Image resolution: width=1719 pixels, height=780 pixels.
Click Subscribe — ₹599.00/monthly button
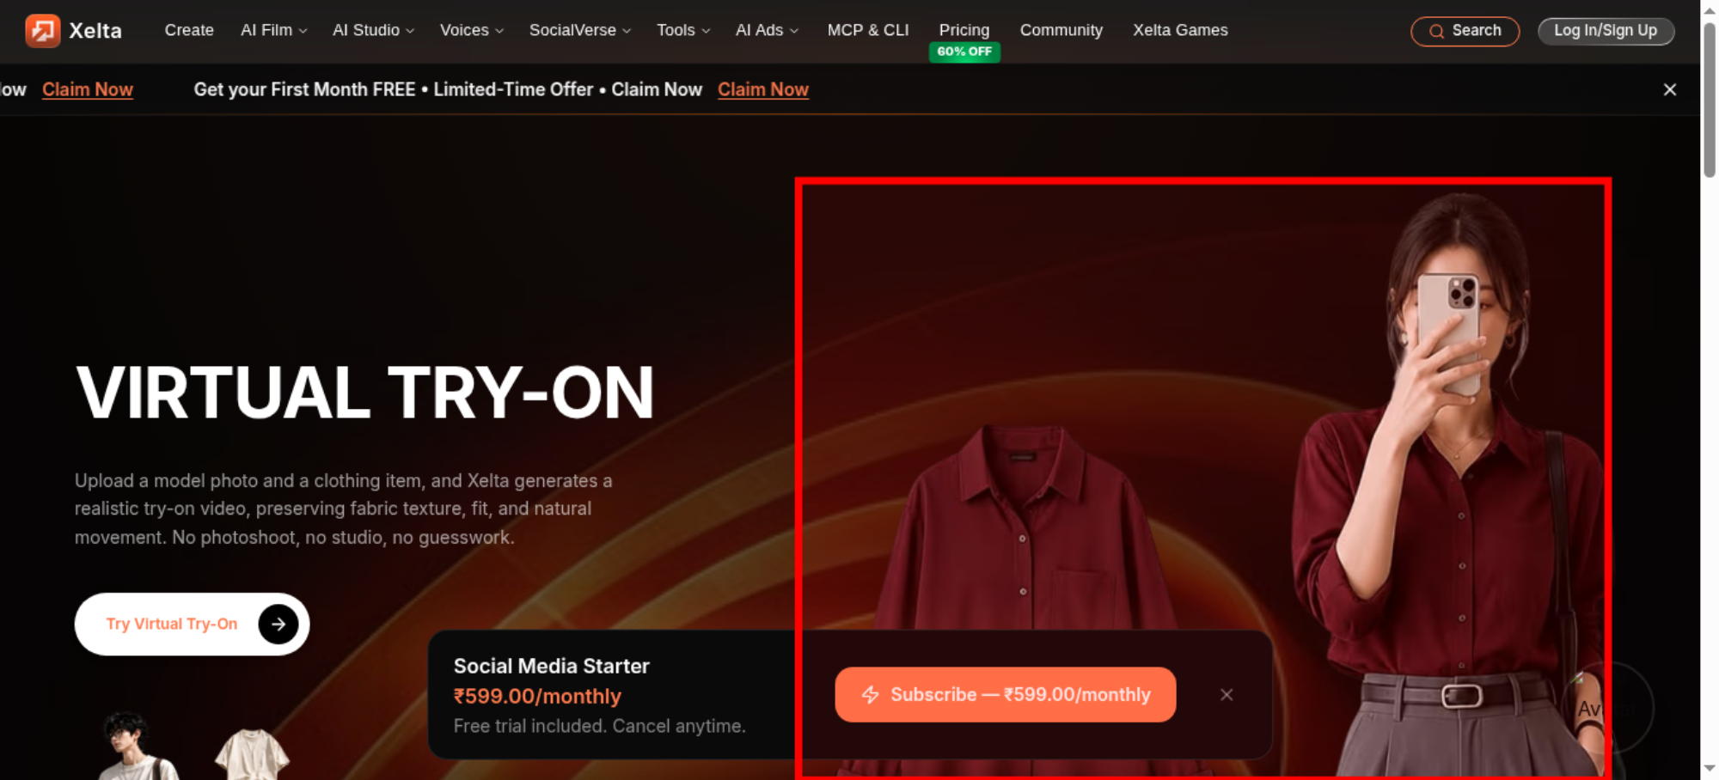tap(1006, 695)
